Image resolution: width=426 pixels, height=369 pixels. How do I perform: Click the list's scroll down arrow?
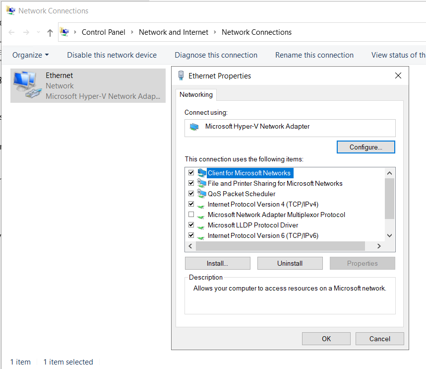pyautogui.click(x=390, y=236)
